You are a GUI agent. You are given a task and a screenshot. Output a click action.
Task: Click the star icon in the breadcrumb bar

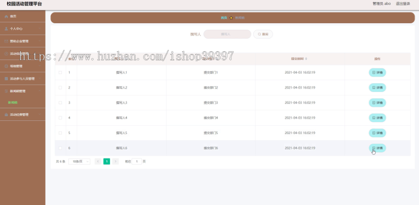click(231, 18)
